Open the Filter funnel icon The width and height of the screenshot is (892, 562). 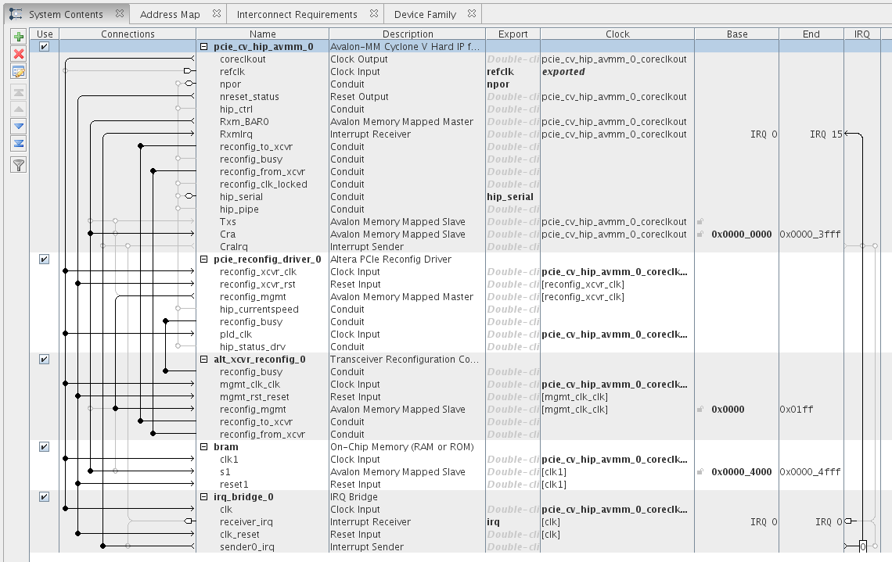pyautogui.click(x=19, y=164)
